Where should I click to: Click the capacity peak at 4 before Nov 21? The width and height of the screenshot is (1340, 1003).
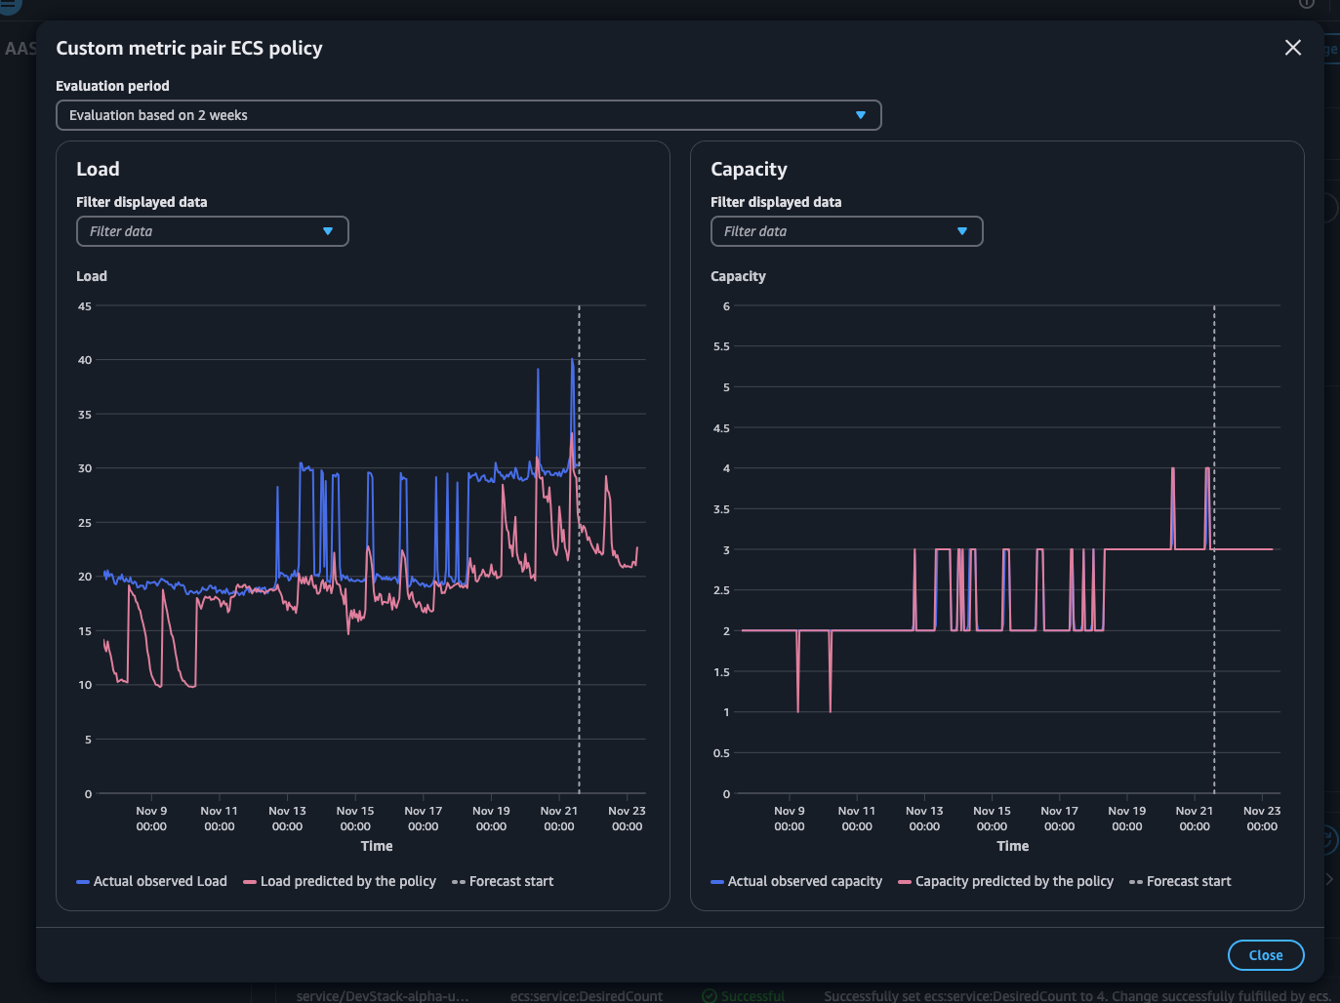[x=1173, y=469]
